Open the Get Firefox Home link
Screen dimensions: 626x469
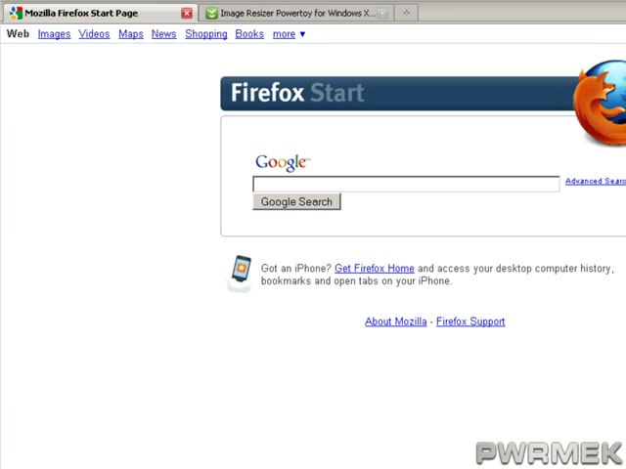click(x=374, y=269)
